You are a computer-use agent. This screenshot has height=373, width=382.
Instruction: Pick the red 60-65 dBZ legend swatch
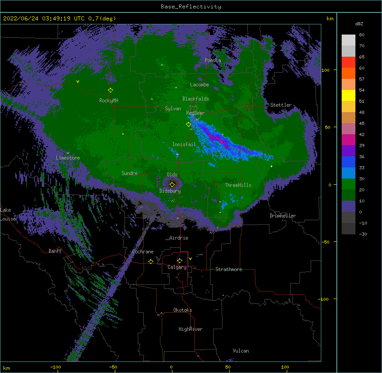pos(348,62)
